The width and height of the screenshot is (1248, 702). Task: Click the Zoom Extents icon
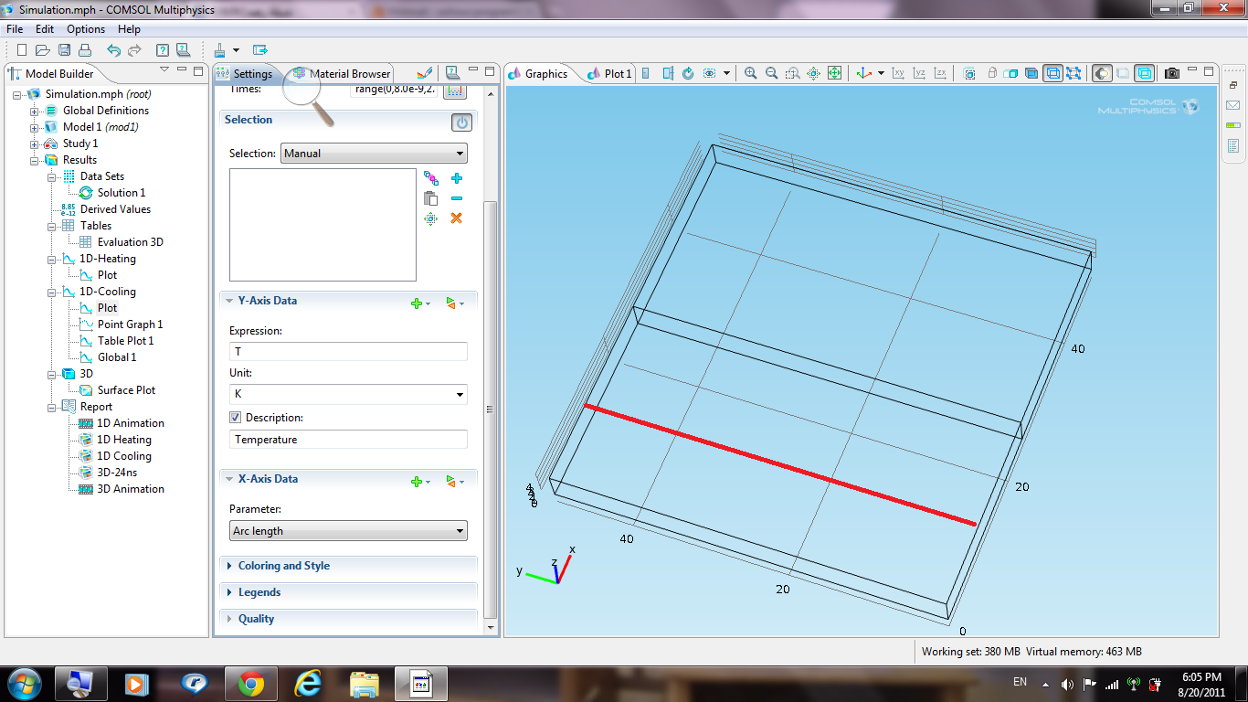834,73
